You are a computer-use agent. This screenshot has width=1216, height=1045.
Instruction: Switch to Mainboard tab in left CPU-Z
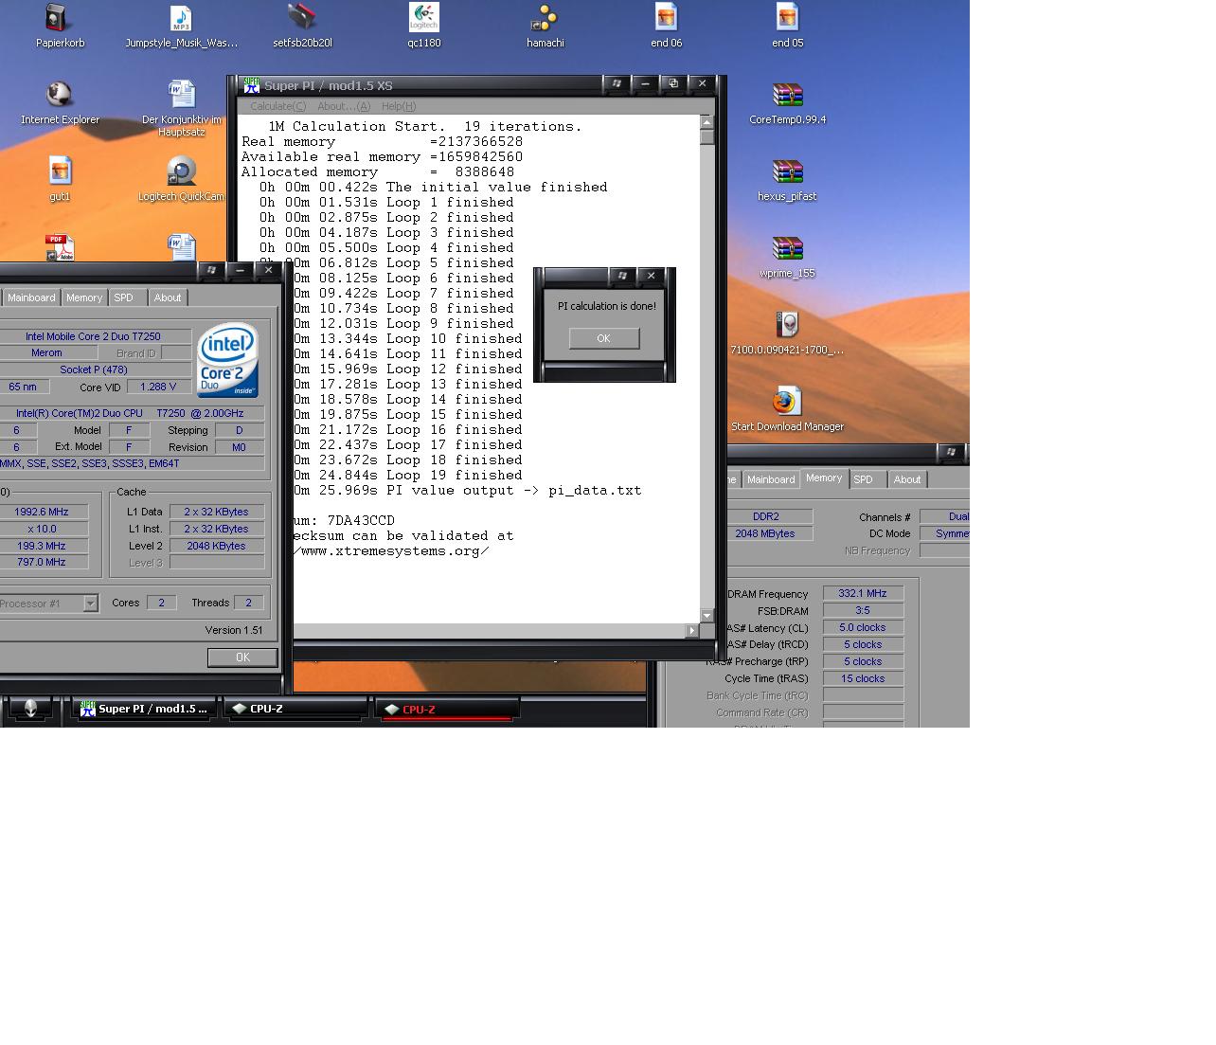click(x=31, y=297)
